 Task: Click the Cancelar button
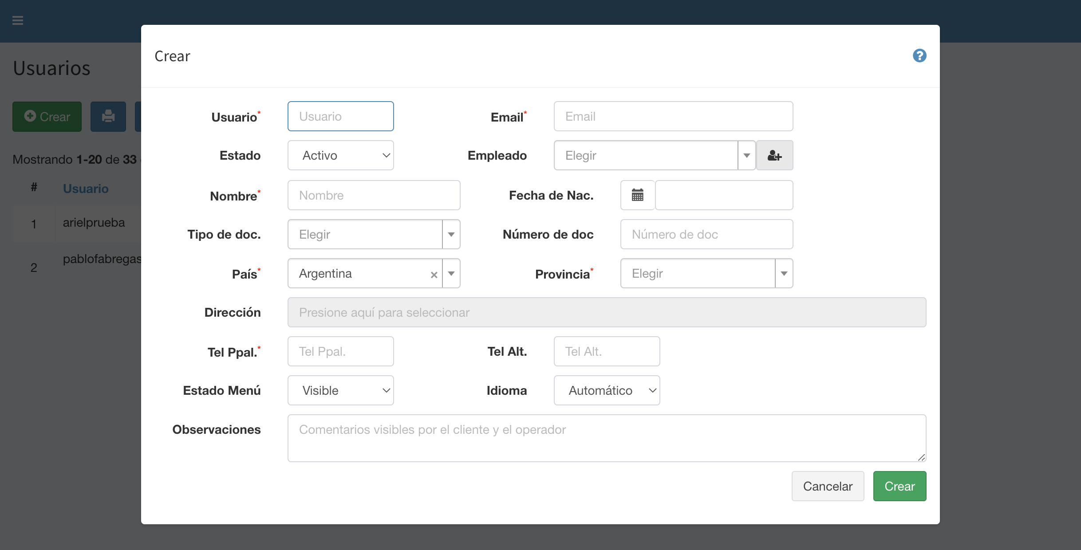click(x=828, y=487)
